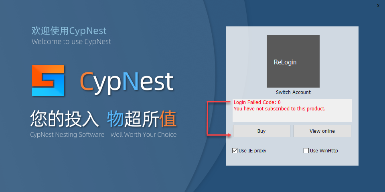This screenshot has width=385, height=192.
Task: Disable the Use IE proxy checkbox
Action: click(x=235, y=151)
